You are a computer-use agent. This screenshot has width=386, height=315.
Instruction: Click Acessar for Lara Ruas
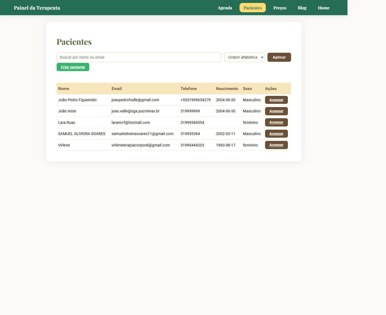click(x=276, y=122)
